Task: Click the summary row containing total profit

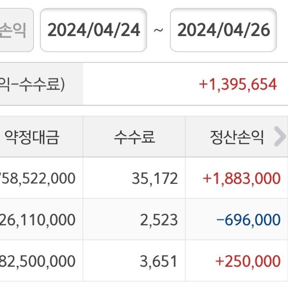Action: pos(144,84)
